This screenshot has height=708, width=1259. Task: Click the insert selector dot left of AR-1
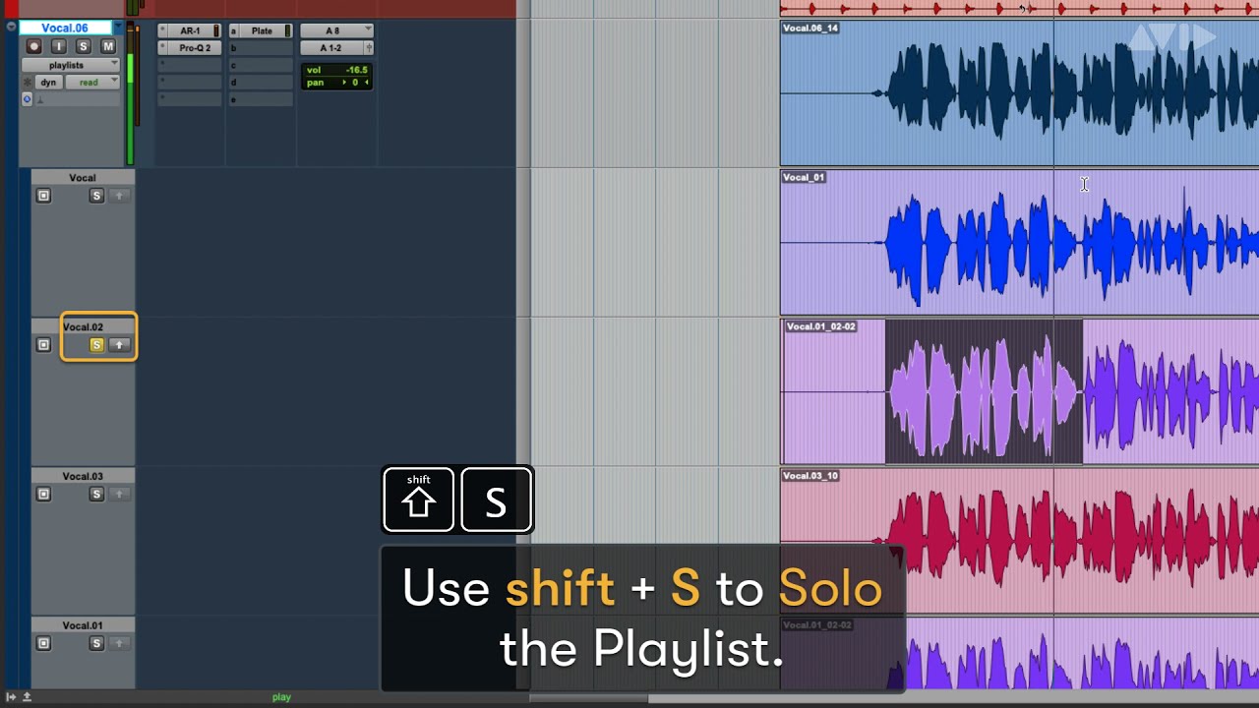(x=162, y=31)
